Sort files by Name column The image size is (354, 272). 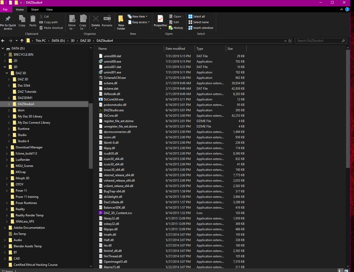pyautogui.click(x=130, y=49)
